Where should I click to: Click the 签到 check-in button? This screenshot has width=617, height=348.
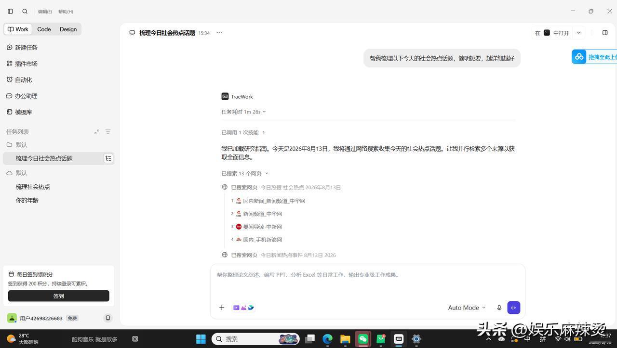pos(59,296)
